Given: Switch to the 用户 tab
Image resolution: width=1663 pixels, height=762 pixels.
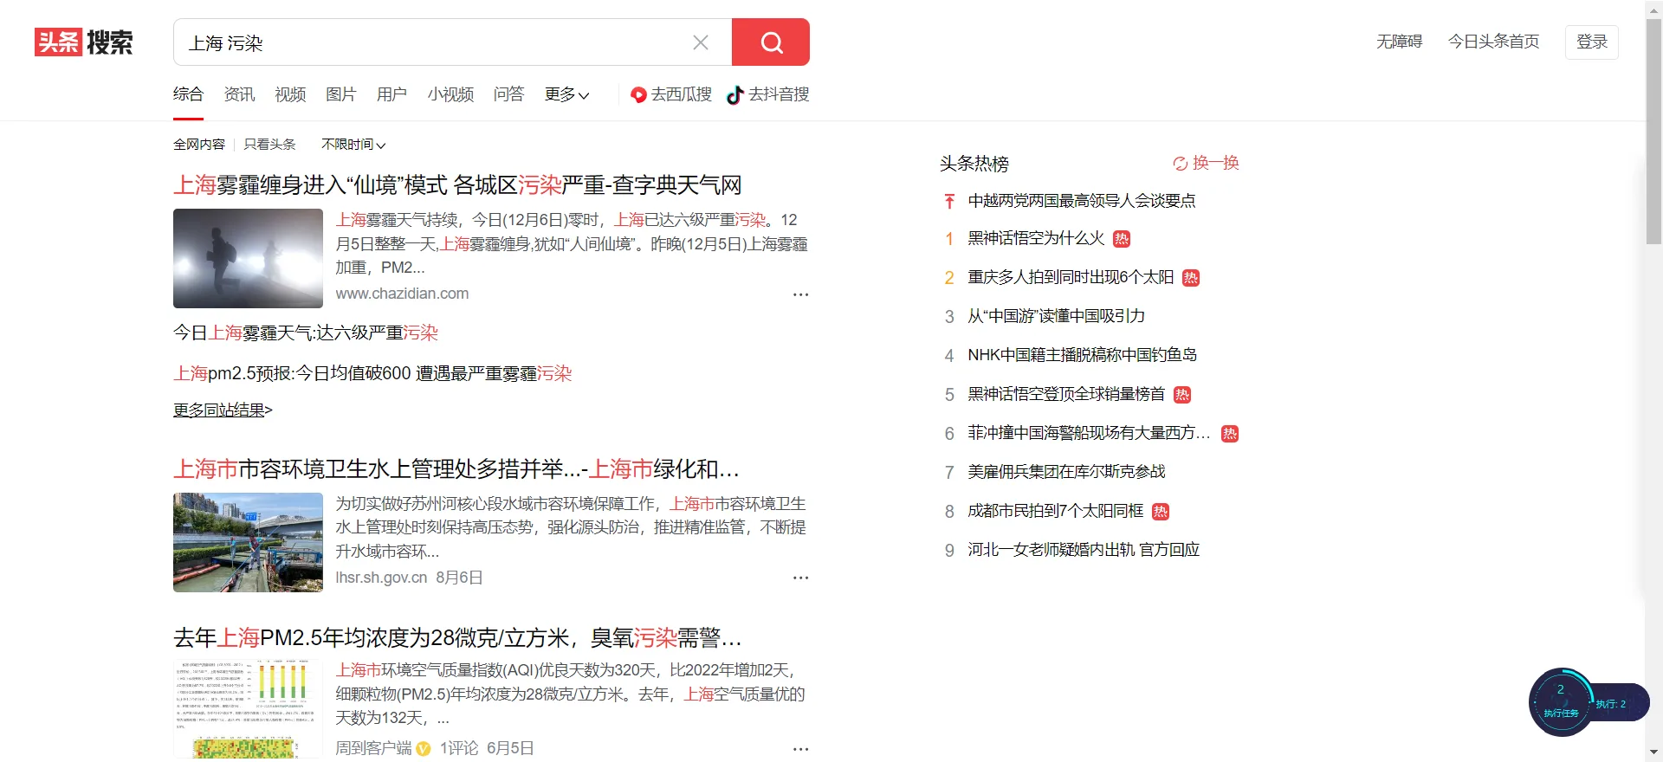Looking at the screenshot, I should tap(391, 94).
